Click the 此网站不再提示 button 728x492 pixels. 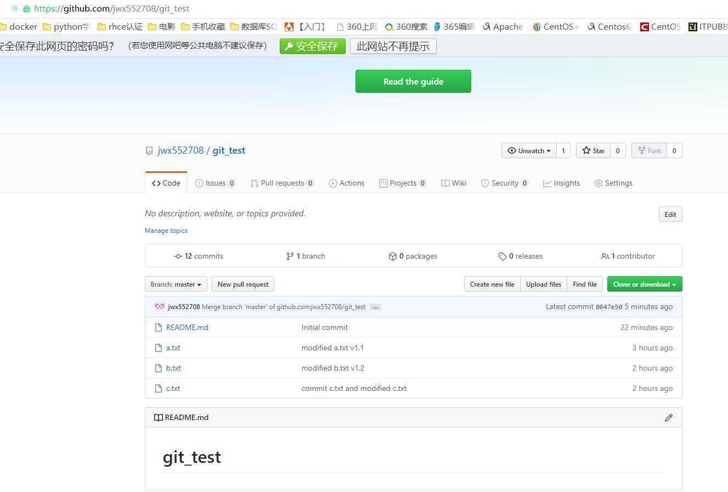[393, 46]
